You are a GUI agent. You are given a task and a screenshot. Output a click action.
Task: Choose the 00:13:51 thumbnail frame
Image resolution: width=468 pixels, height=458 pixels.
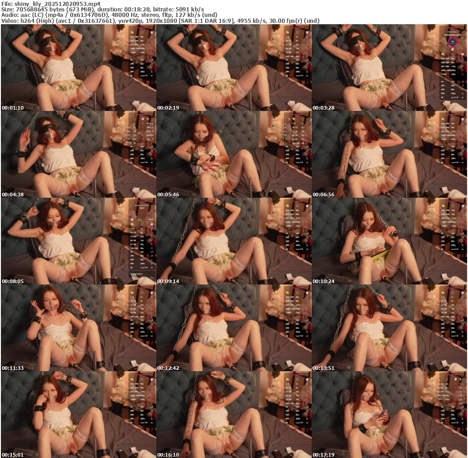(x=389, y=328)
